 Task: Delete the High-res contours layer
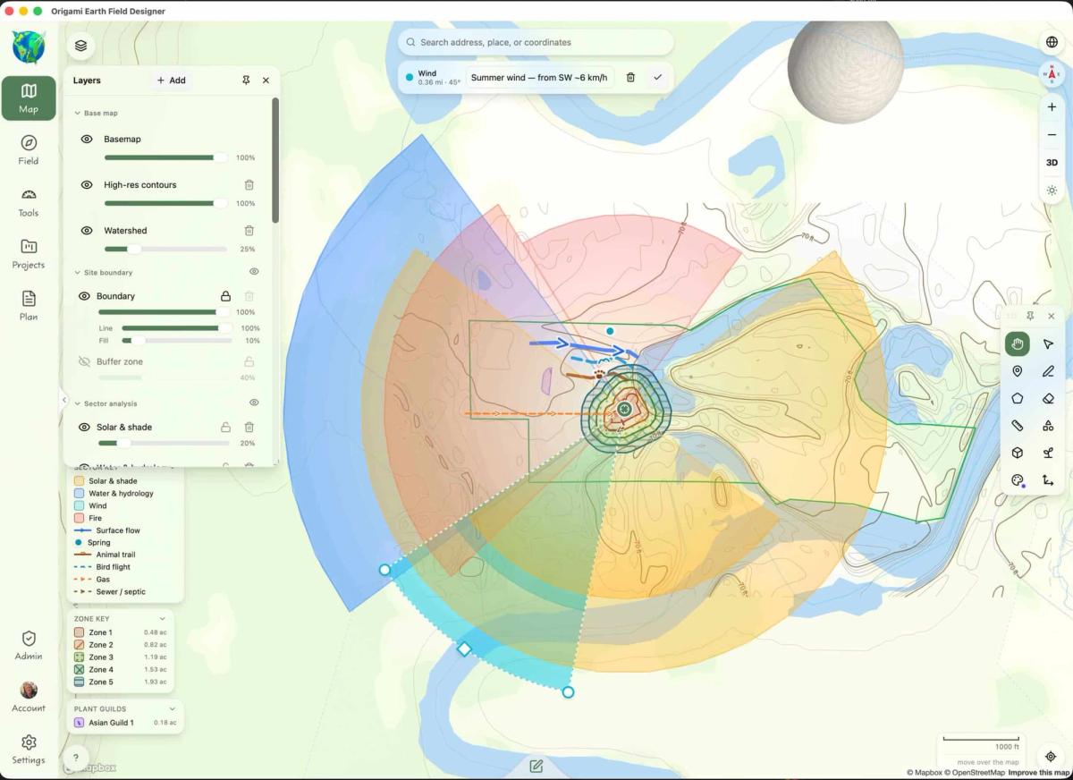pyautogui.click(x=249, y=185)
